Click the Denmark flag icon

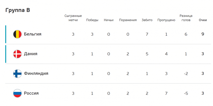coord(17,54)
